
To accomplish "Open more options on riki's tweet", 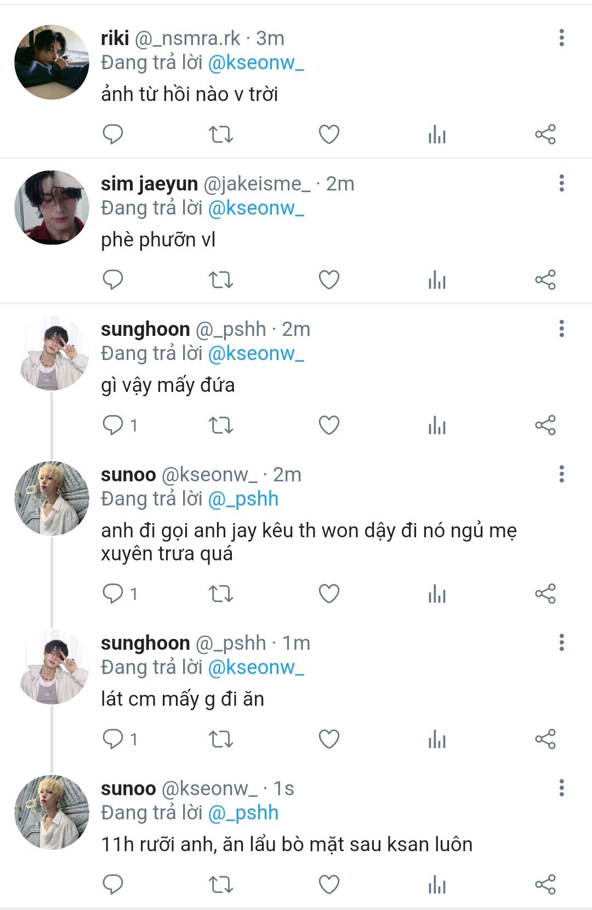I will (x=561, y=38).
